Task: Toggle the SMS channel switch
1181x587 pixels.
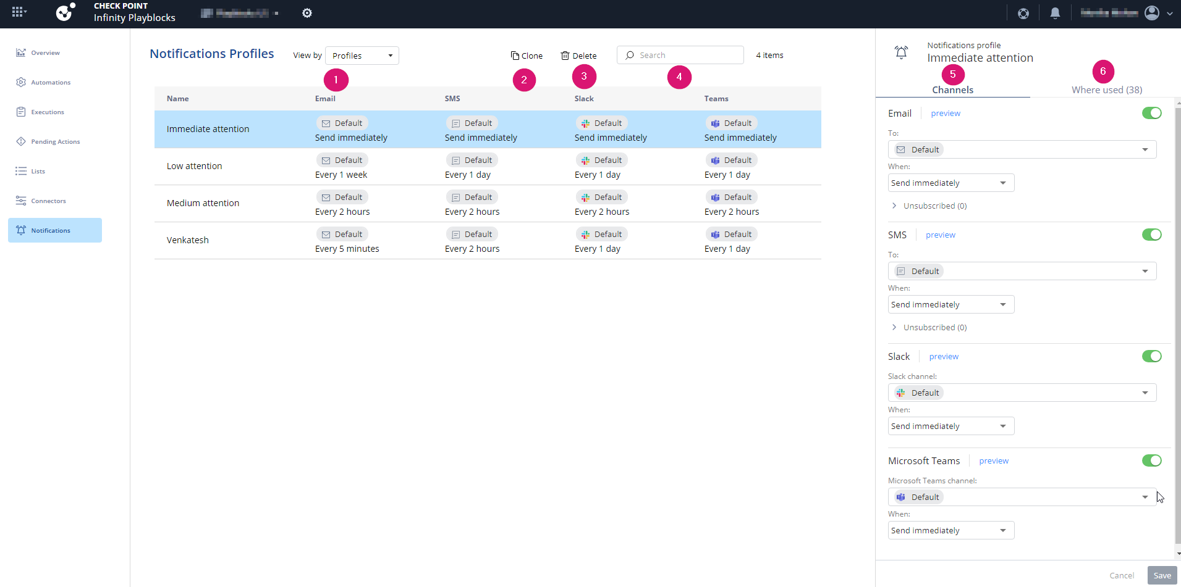Action: [1152, 235]
